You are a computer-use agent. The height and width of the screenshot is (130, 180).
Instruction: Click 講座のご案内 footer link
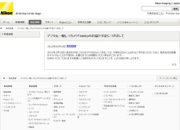134,96
